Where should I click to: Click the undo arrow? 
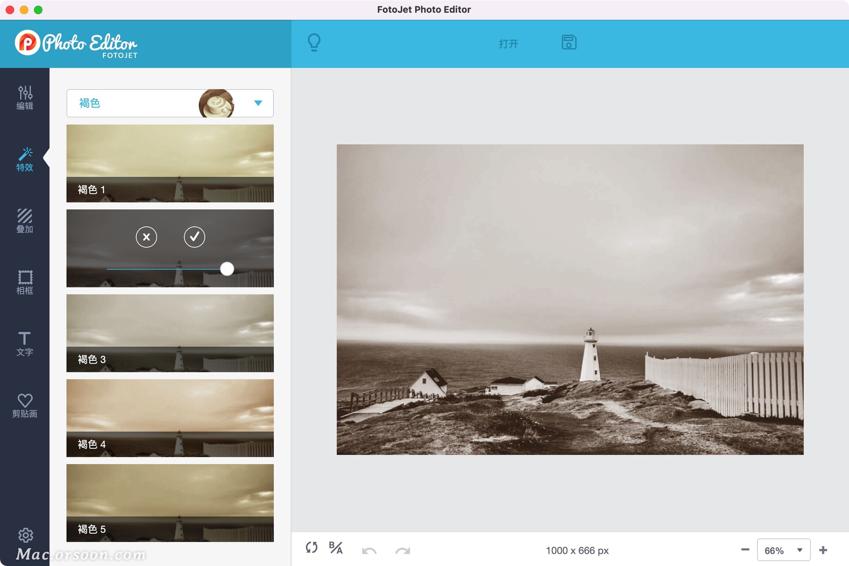pyautogui.click(x=369, y=551)
